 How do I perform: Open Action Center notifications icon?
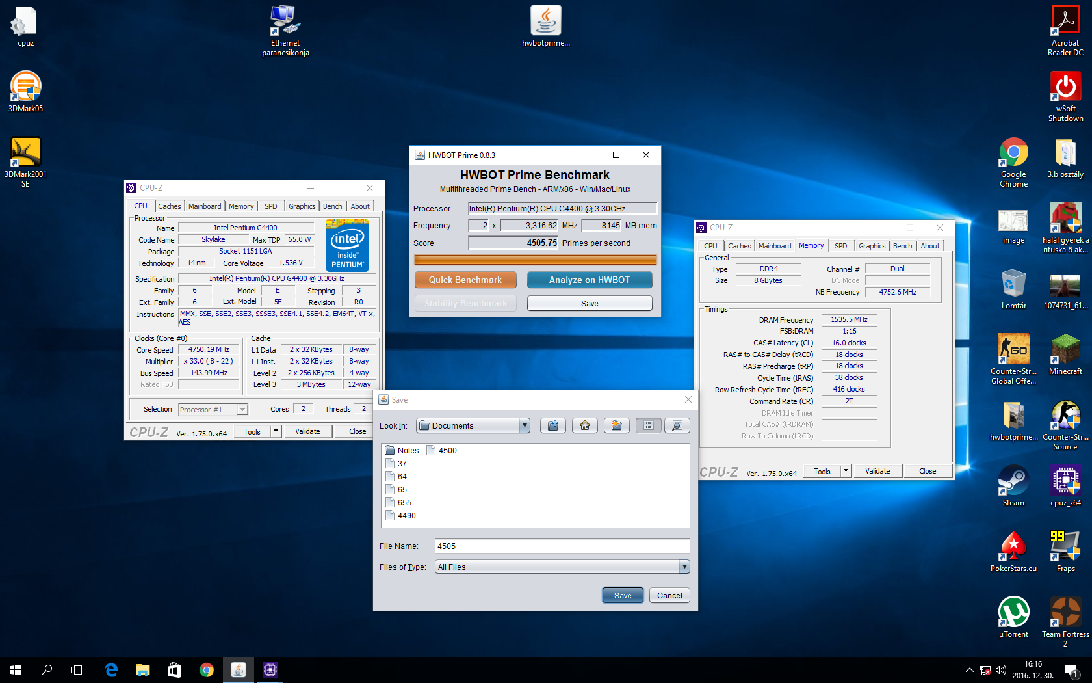1071,669
